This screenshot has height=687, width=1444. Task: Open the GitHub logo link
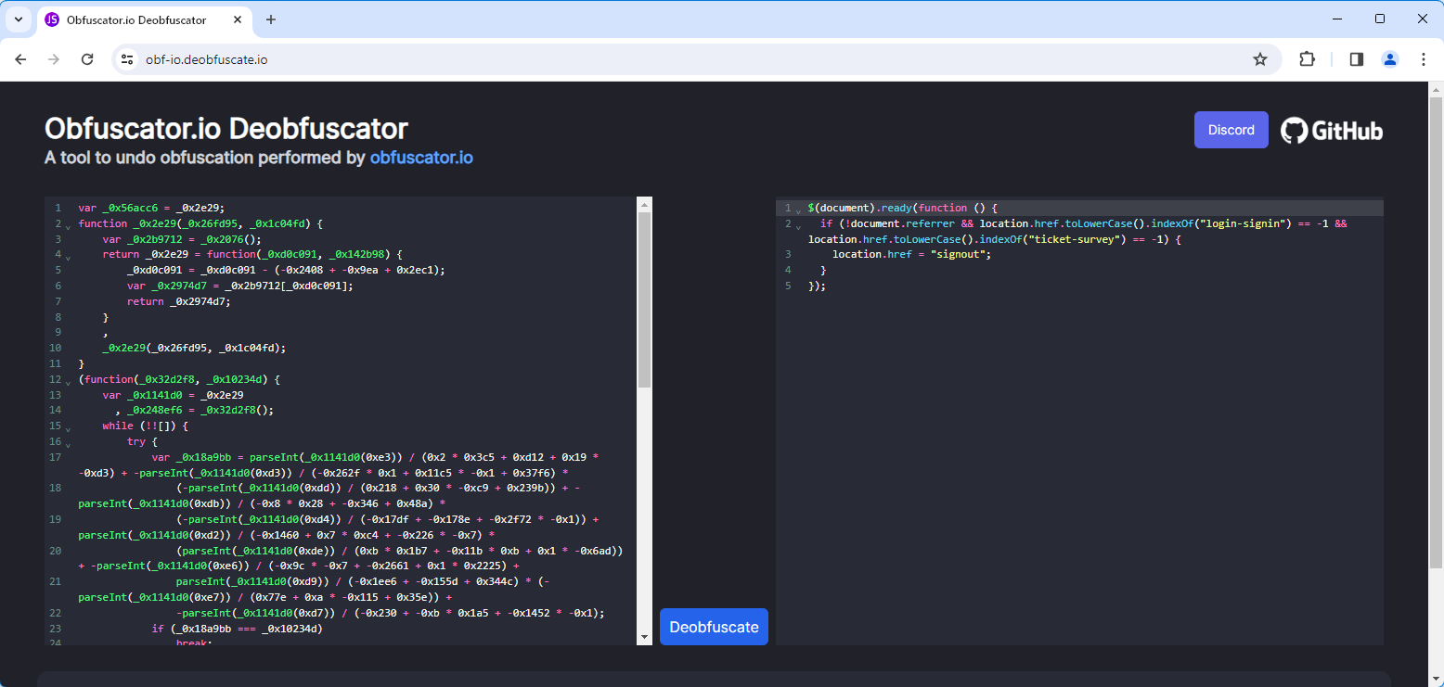1332,131
